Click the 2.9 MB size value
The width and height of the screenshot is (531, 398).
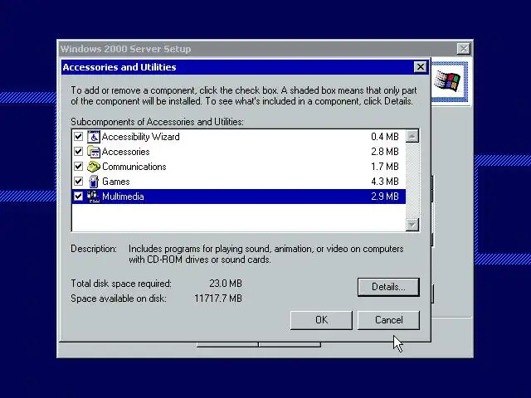coord(385,197)
